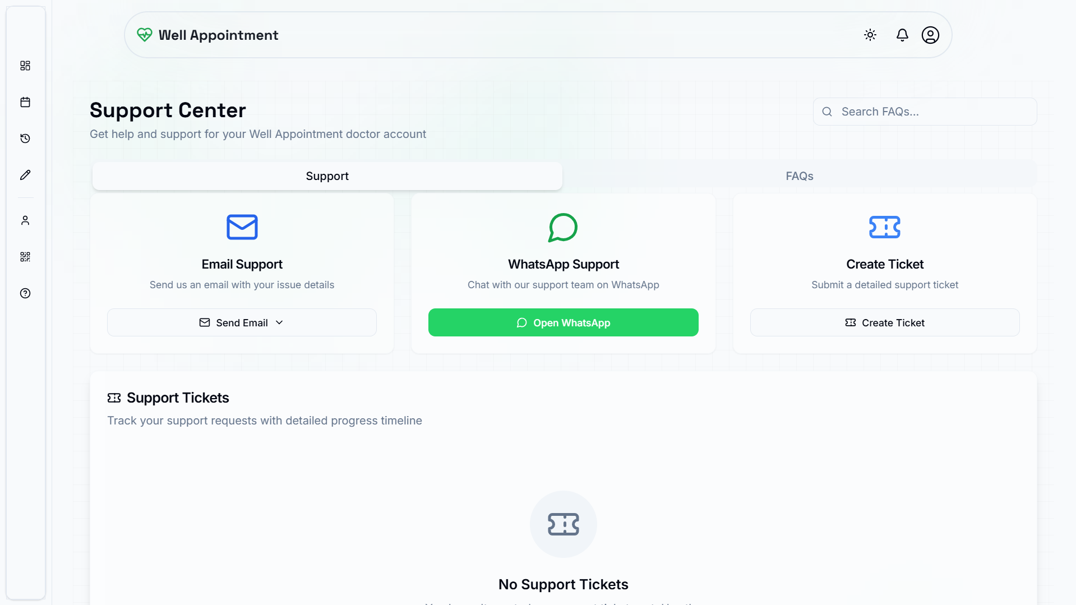Expand the Send Email dropdown
This screenshot has width=1076, height=605.
point(242,322)
